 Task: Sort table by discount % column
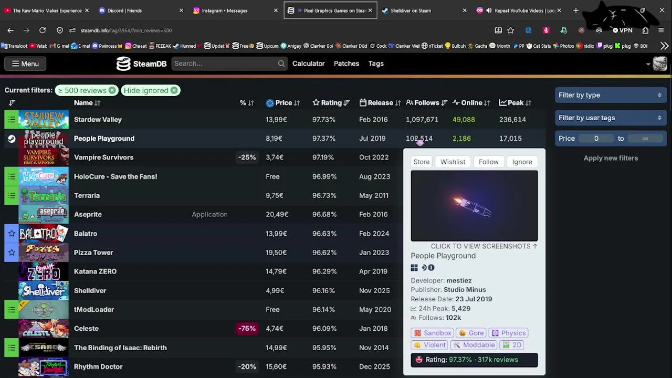(x=247, y=103)
